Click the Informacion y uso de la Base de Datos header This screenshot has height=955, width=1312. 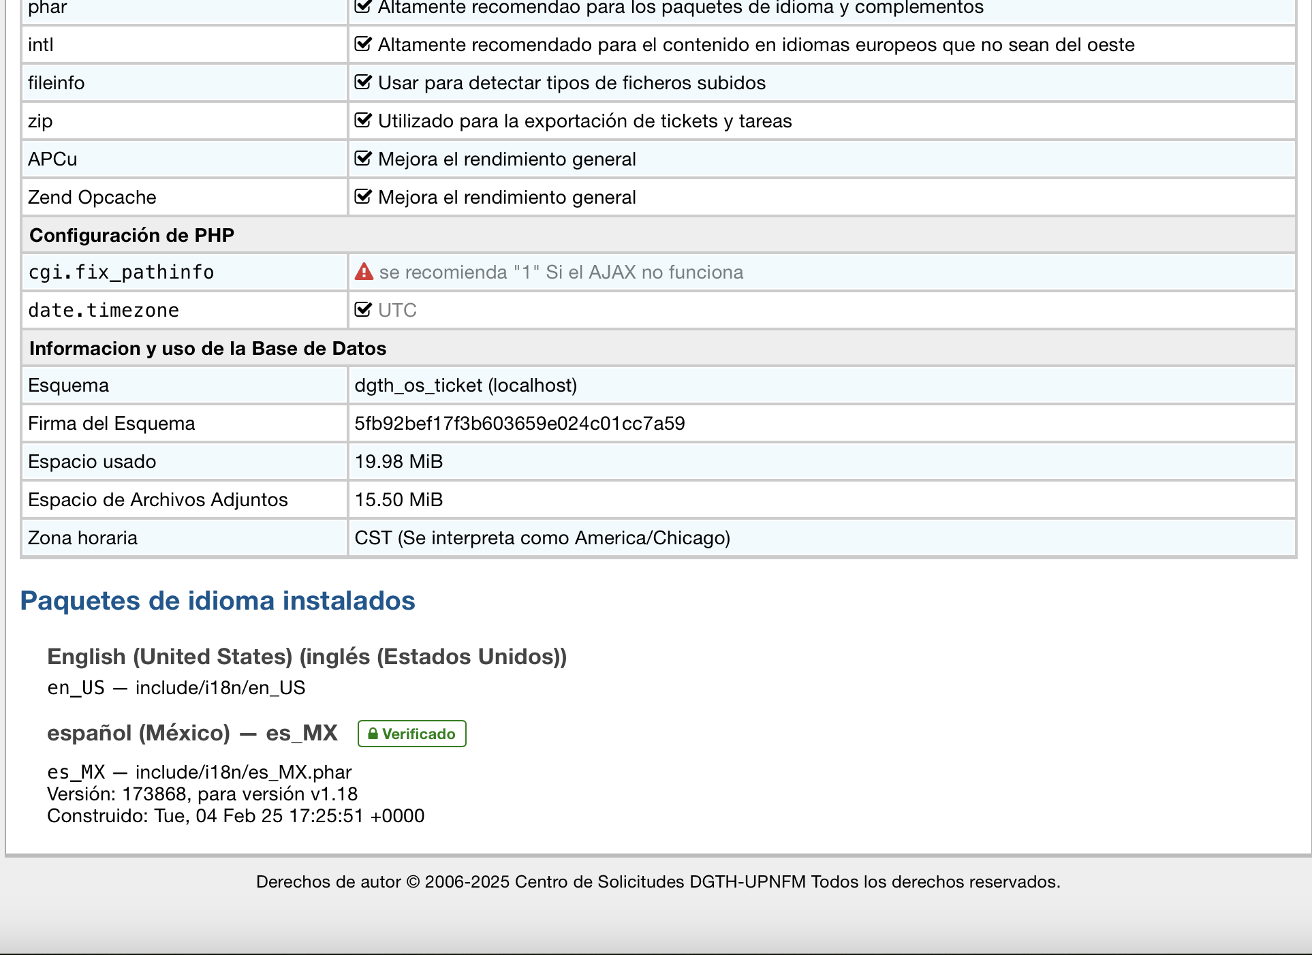click(208, 349)
